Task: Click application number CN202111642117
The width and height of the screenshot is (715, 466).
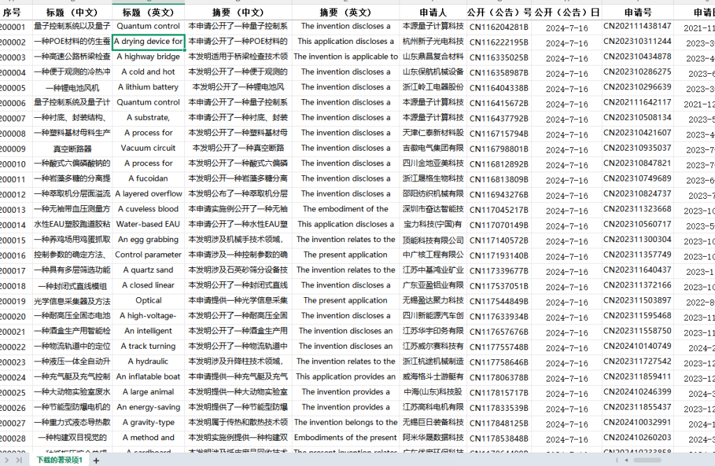Action: point(637,103)
